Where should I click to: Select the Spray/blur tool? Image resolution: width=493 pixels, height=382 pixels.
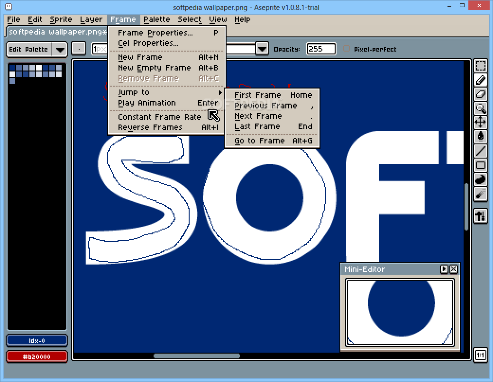point(480,194)
